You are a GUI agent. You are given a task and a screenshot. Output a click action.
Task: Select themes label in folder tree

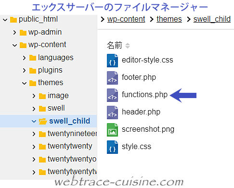click(x=51, y=83)
